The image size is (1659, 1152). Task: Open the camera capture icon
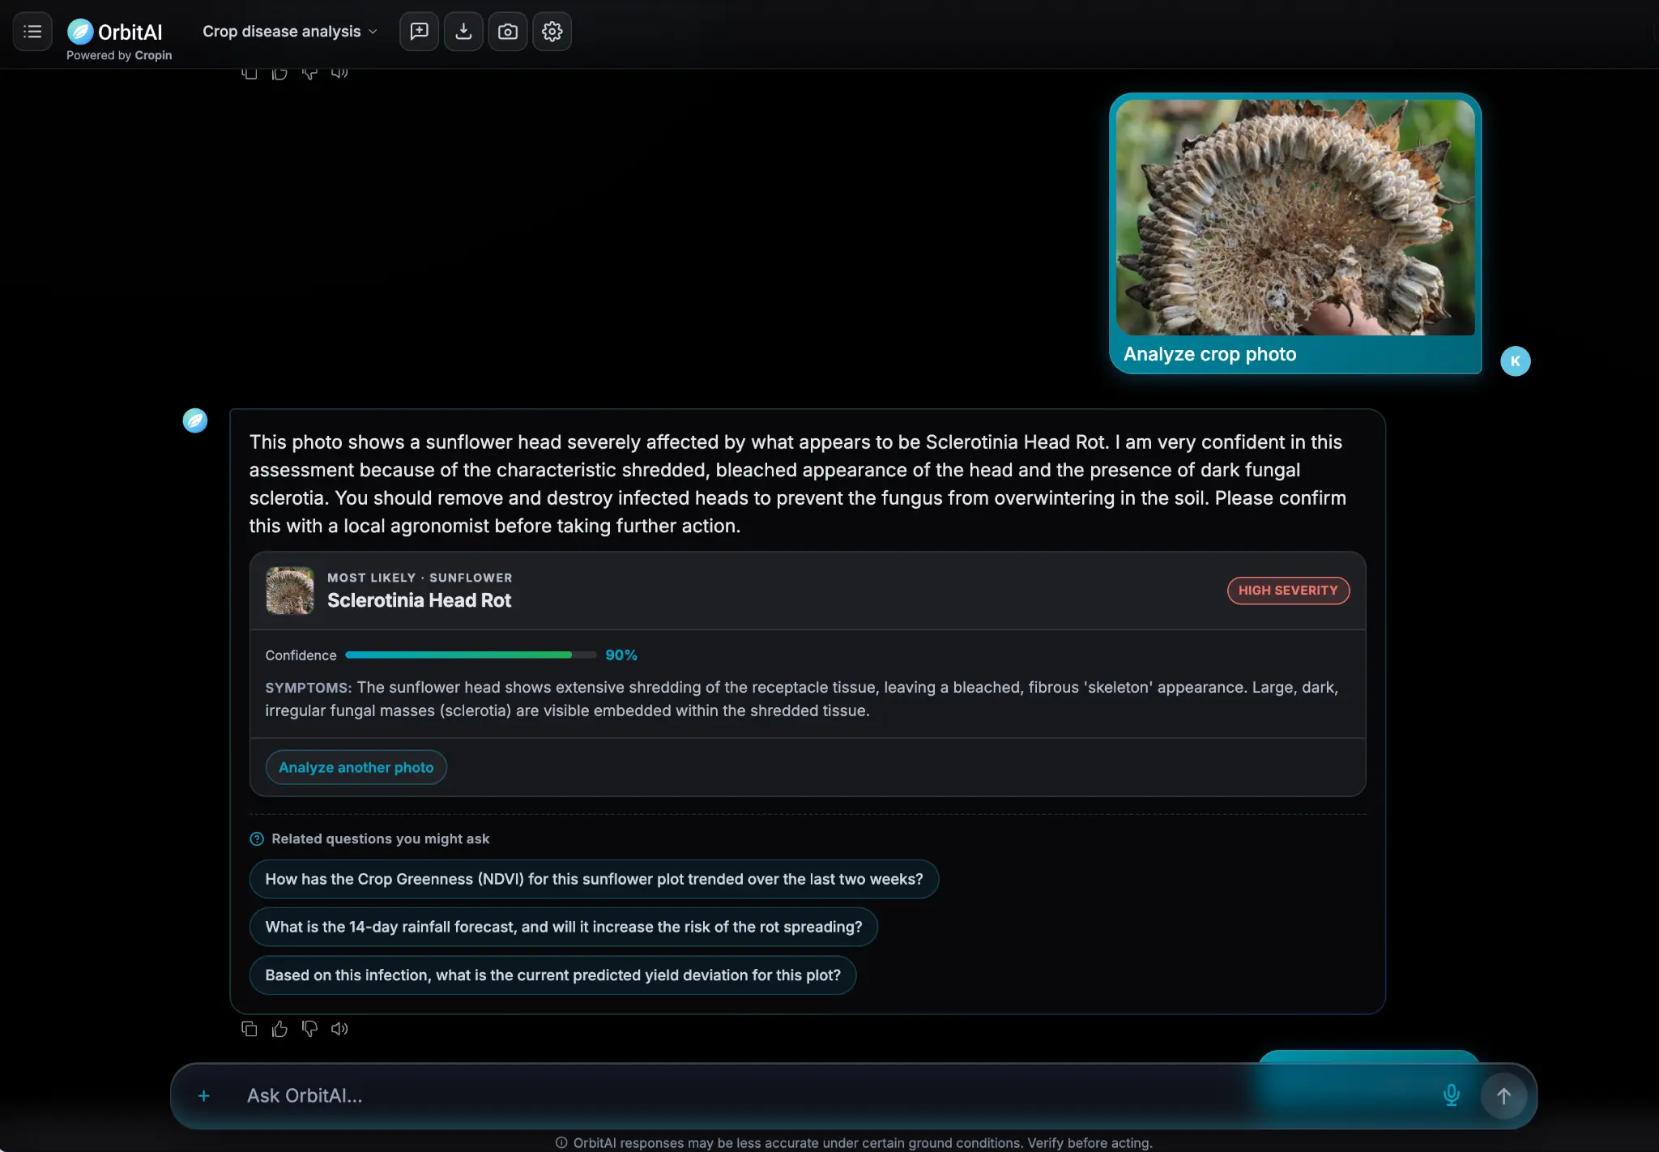[508, 32]
